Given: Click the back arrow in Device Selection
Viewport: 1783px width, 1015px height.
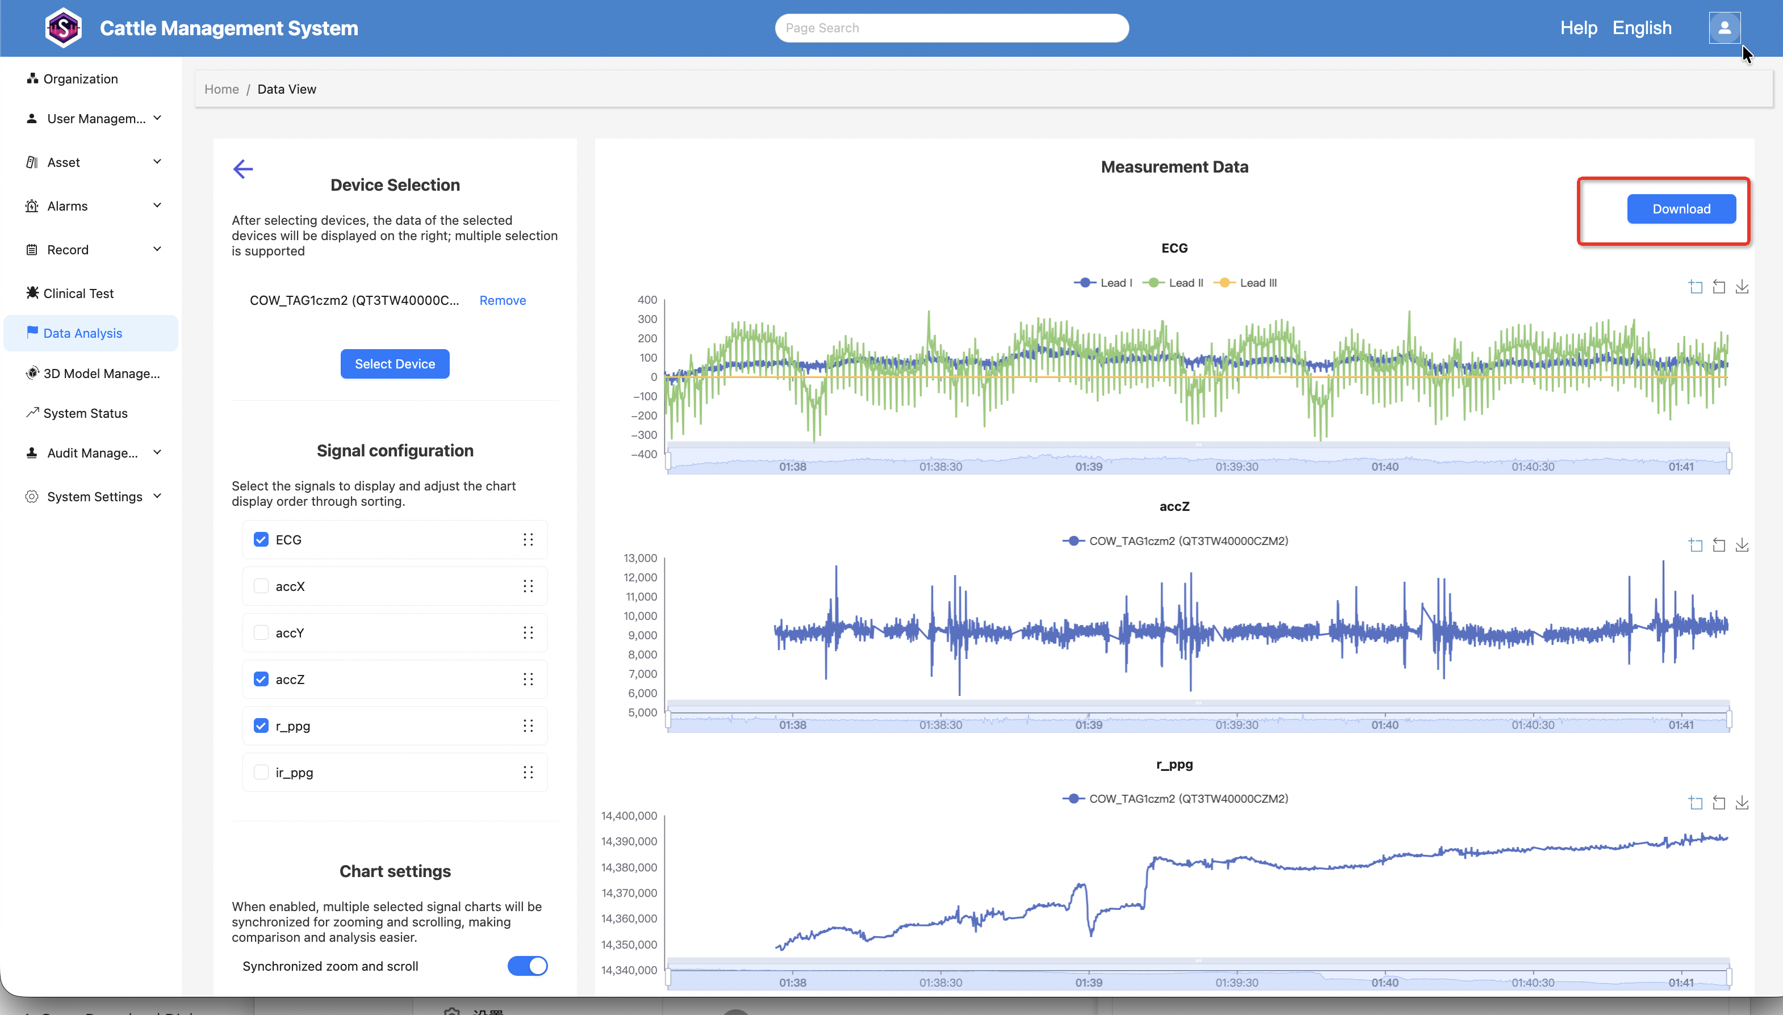Looking at the screenshot, I should pos(242,169).
